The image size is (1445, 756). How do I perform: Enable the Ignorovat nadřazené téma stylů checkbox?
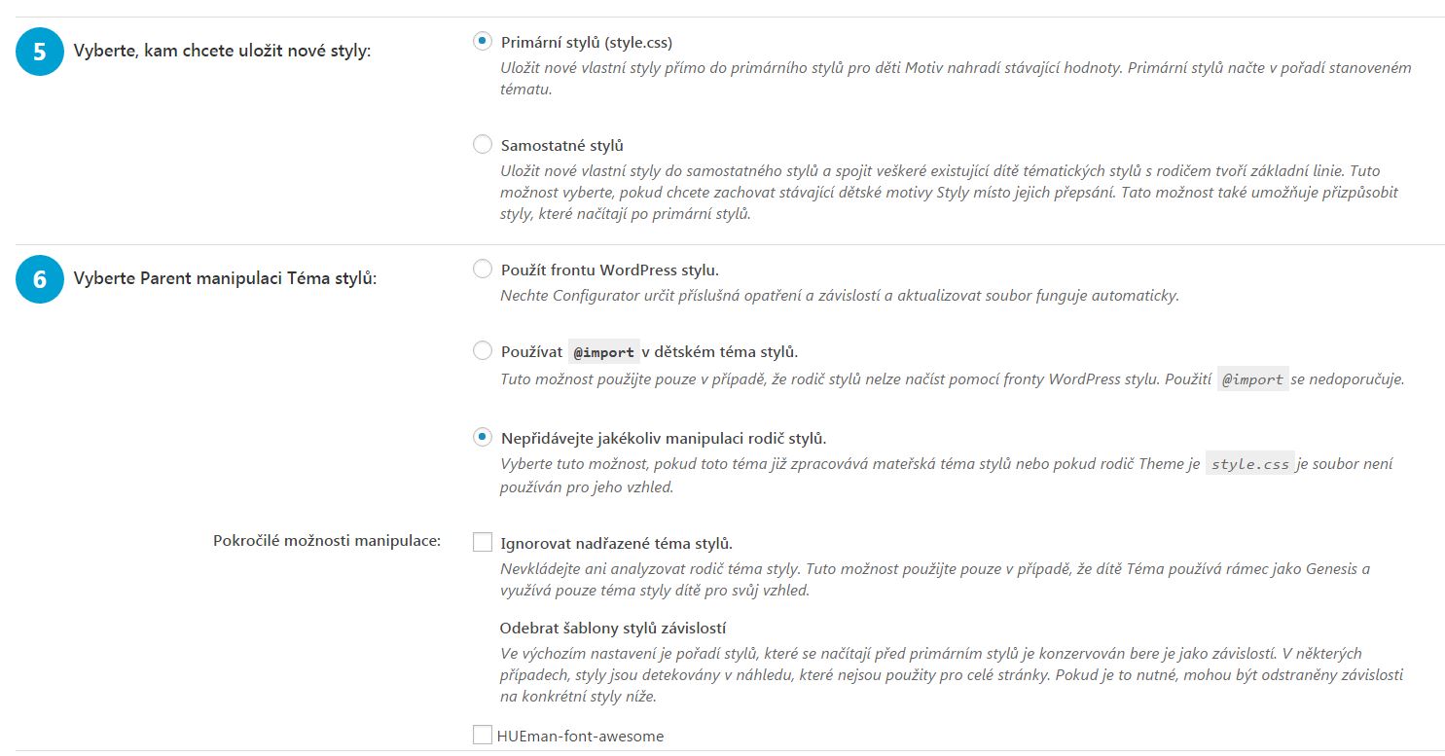click(x=482, y=542)
